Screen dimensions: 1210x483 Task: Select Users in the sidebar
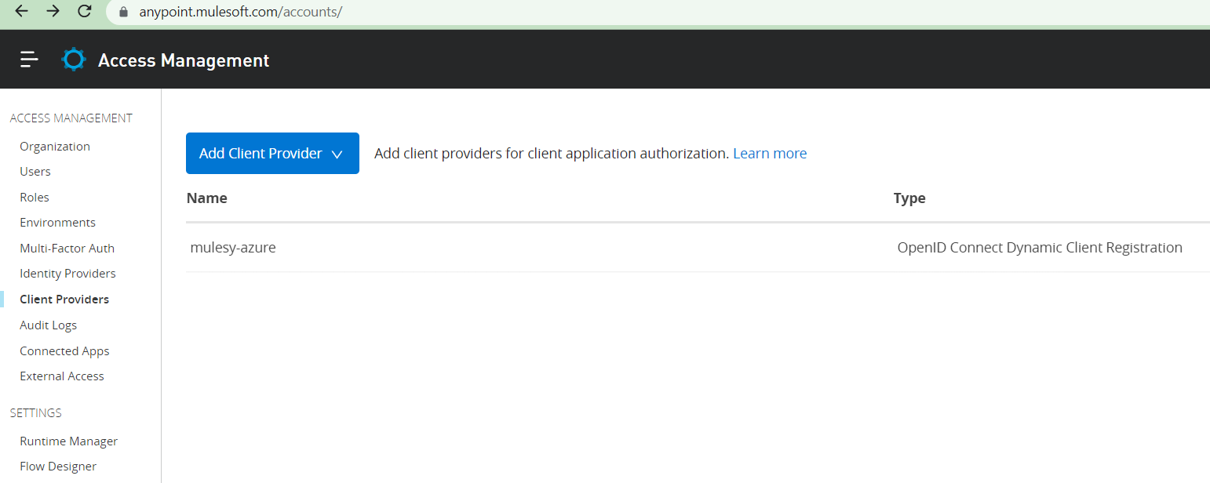click(x=35, y=171)
